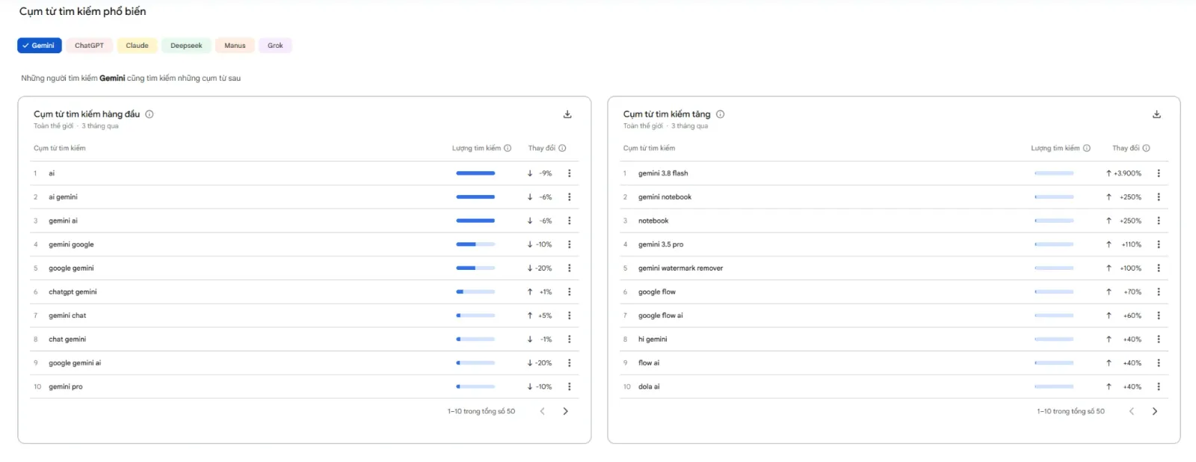Viewport: 1196px width, 462px height.
Task: Open more options for the 'hi gemini' row
Action: point(1159,339)
